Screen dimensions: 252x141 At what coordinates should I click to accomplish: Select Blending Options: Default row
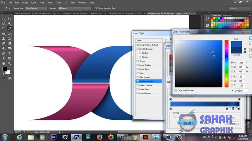(149, 45)
